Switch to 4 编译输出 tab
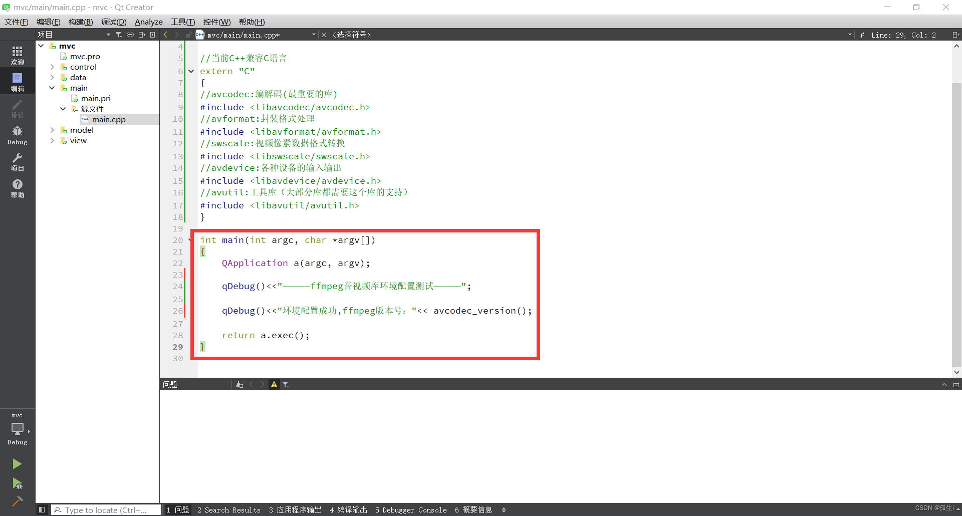Screen dimensions: 962x516 coord(349,509)
